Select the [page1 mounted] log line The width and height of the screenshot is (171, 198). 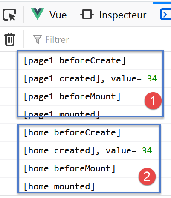click(x=62, y=114)
